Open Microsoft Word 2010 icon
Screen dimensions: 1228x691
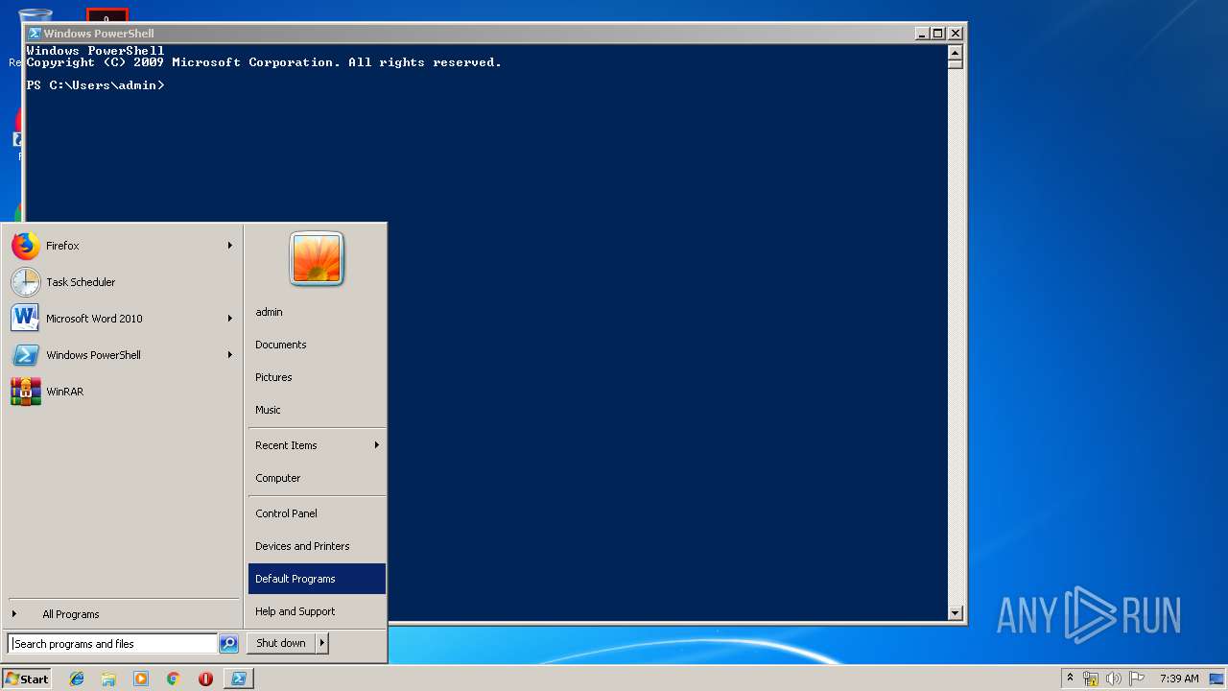[x=25, y=318]
